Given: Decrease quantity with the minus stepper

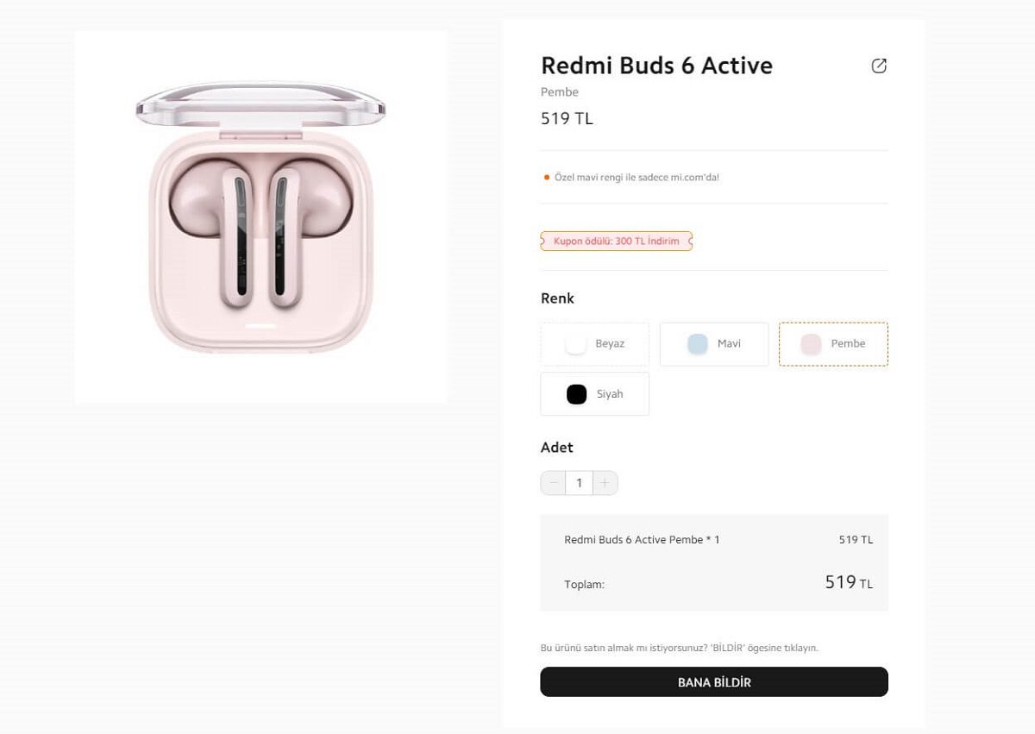Looking at the screenshot, I should click(552, 483).
